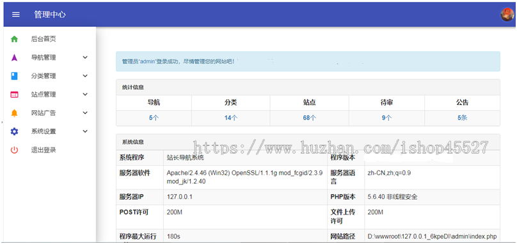
Task: Click the 分类 column header
Action: pyautogui.click(x=231, y=102)
